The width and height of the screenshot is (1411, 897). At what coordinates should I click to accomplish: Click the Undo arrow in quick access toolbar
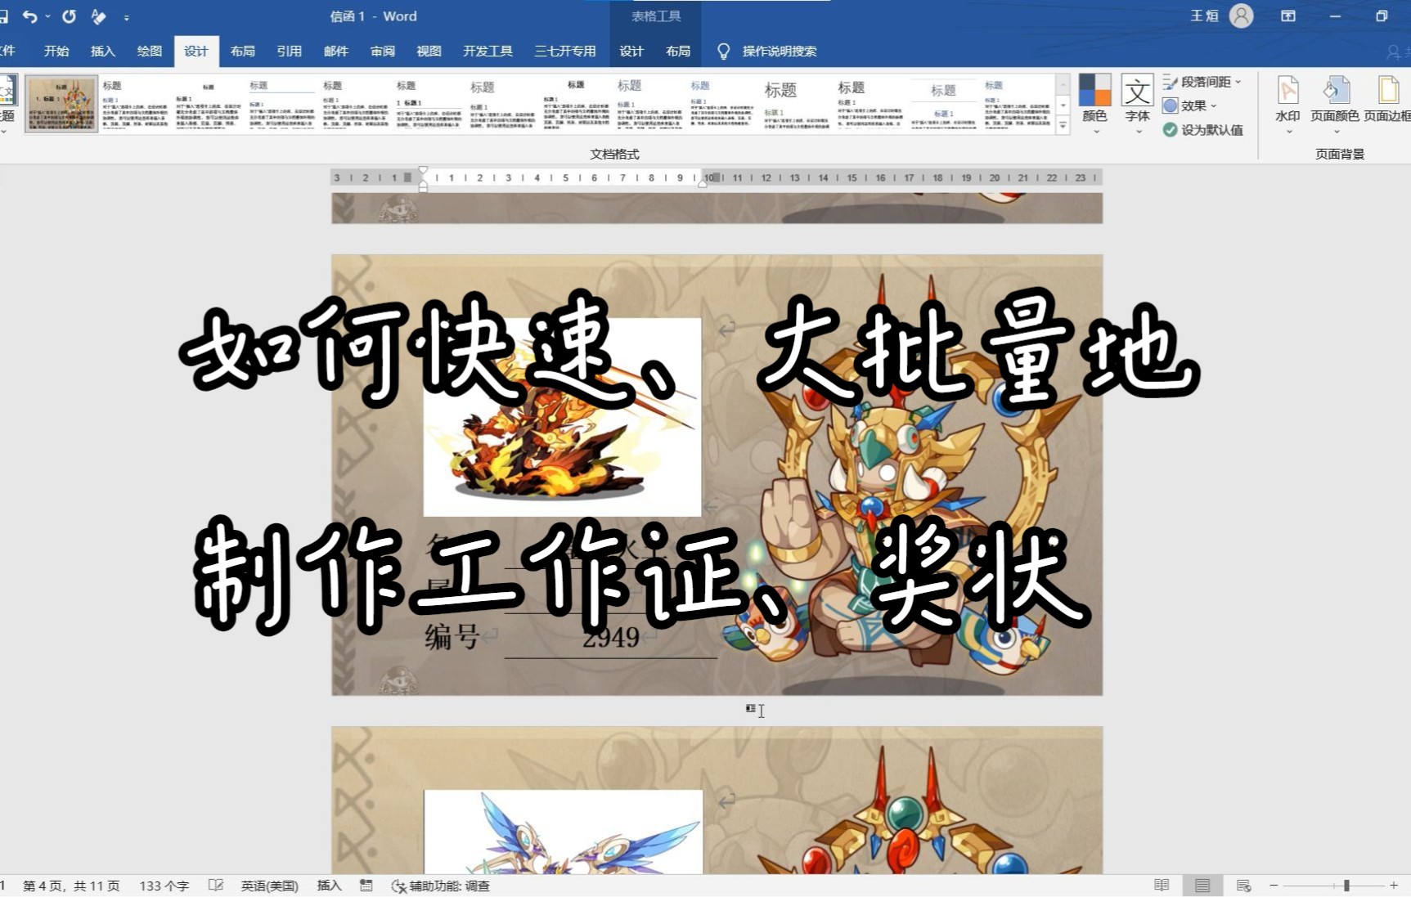click(x=29, y=16)
